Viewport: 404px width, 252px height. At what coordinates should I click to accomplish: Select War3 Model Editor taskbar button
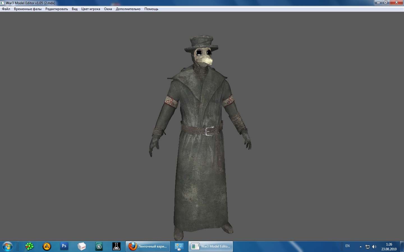click(211, 246)
